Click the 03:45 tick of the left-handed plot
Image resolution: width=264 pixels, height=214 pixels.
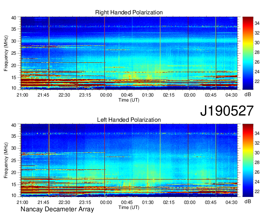tap(211, 202)
